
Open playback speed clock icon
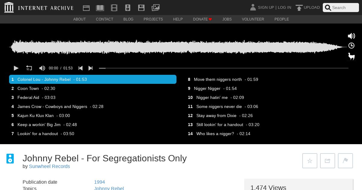pyautogui.click(x=351, y=46)
